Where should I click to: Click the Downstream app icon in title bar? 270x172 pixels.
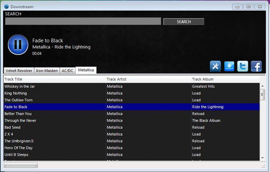[6, 7]
